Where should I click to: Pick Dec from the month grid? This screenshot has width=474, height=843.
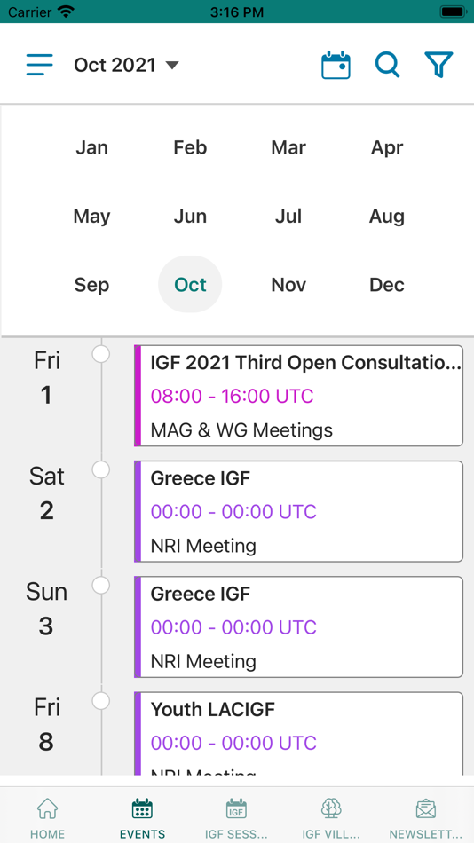[x=387, y=285]
